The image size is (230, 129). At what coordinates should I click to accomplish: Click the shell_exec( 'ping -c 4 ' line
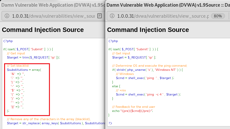pos(148,94)
